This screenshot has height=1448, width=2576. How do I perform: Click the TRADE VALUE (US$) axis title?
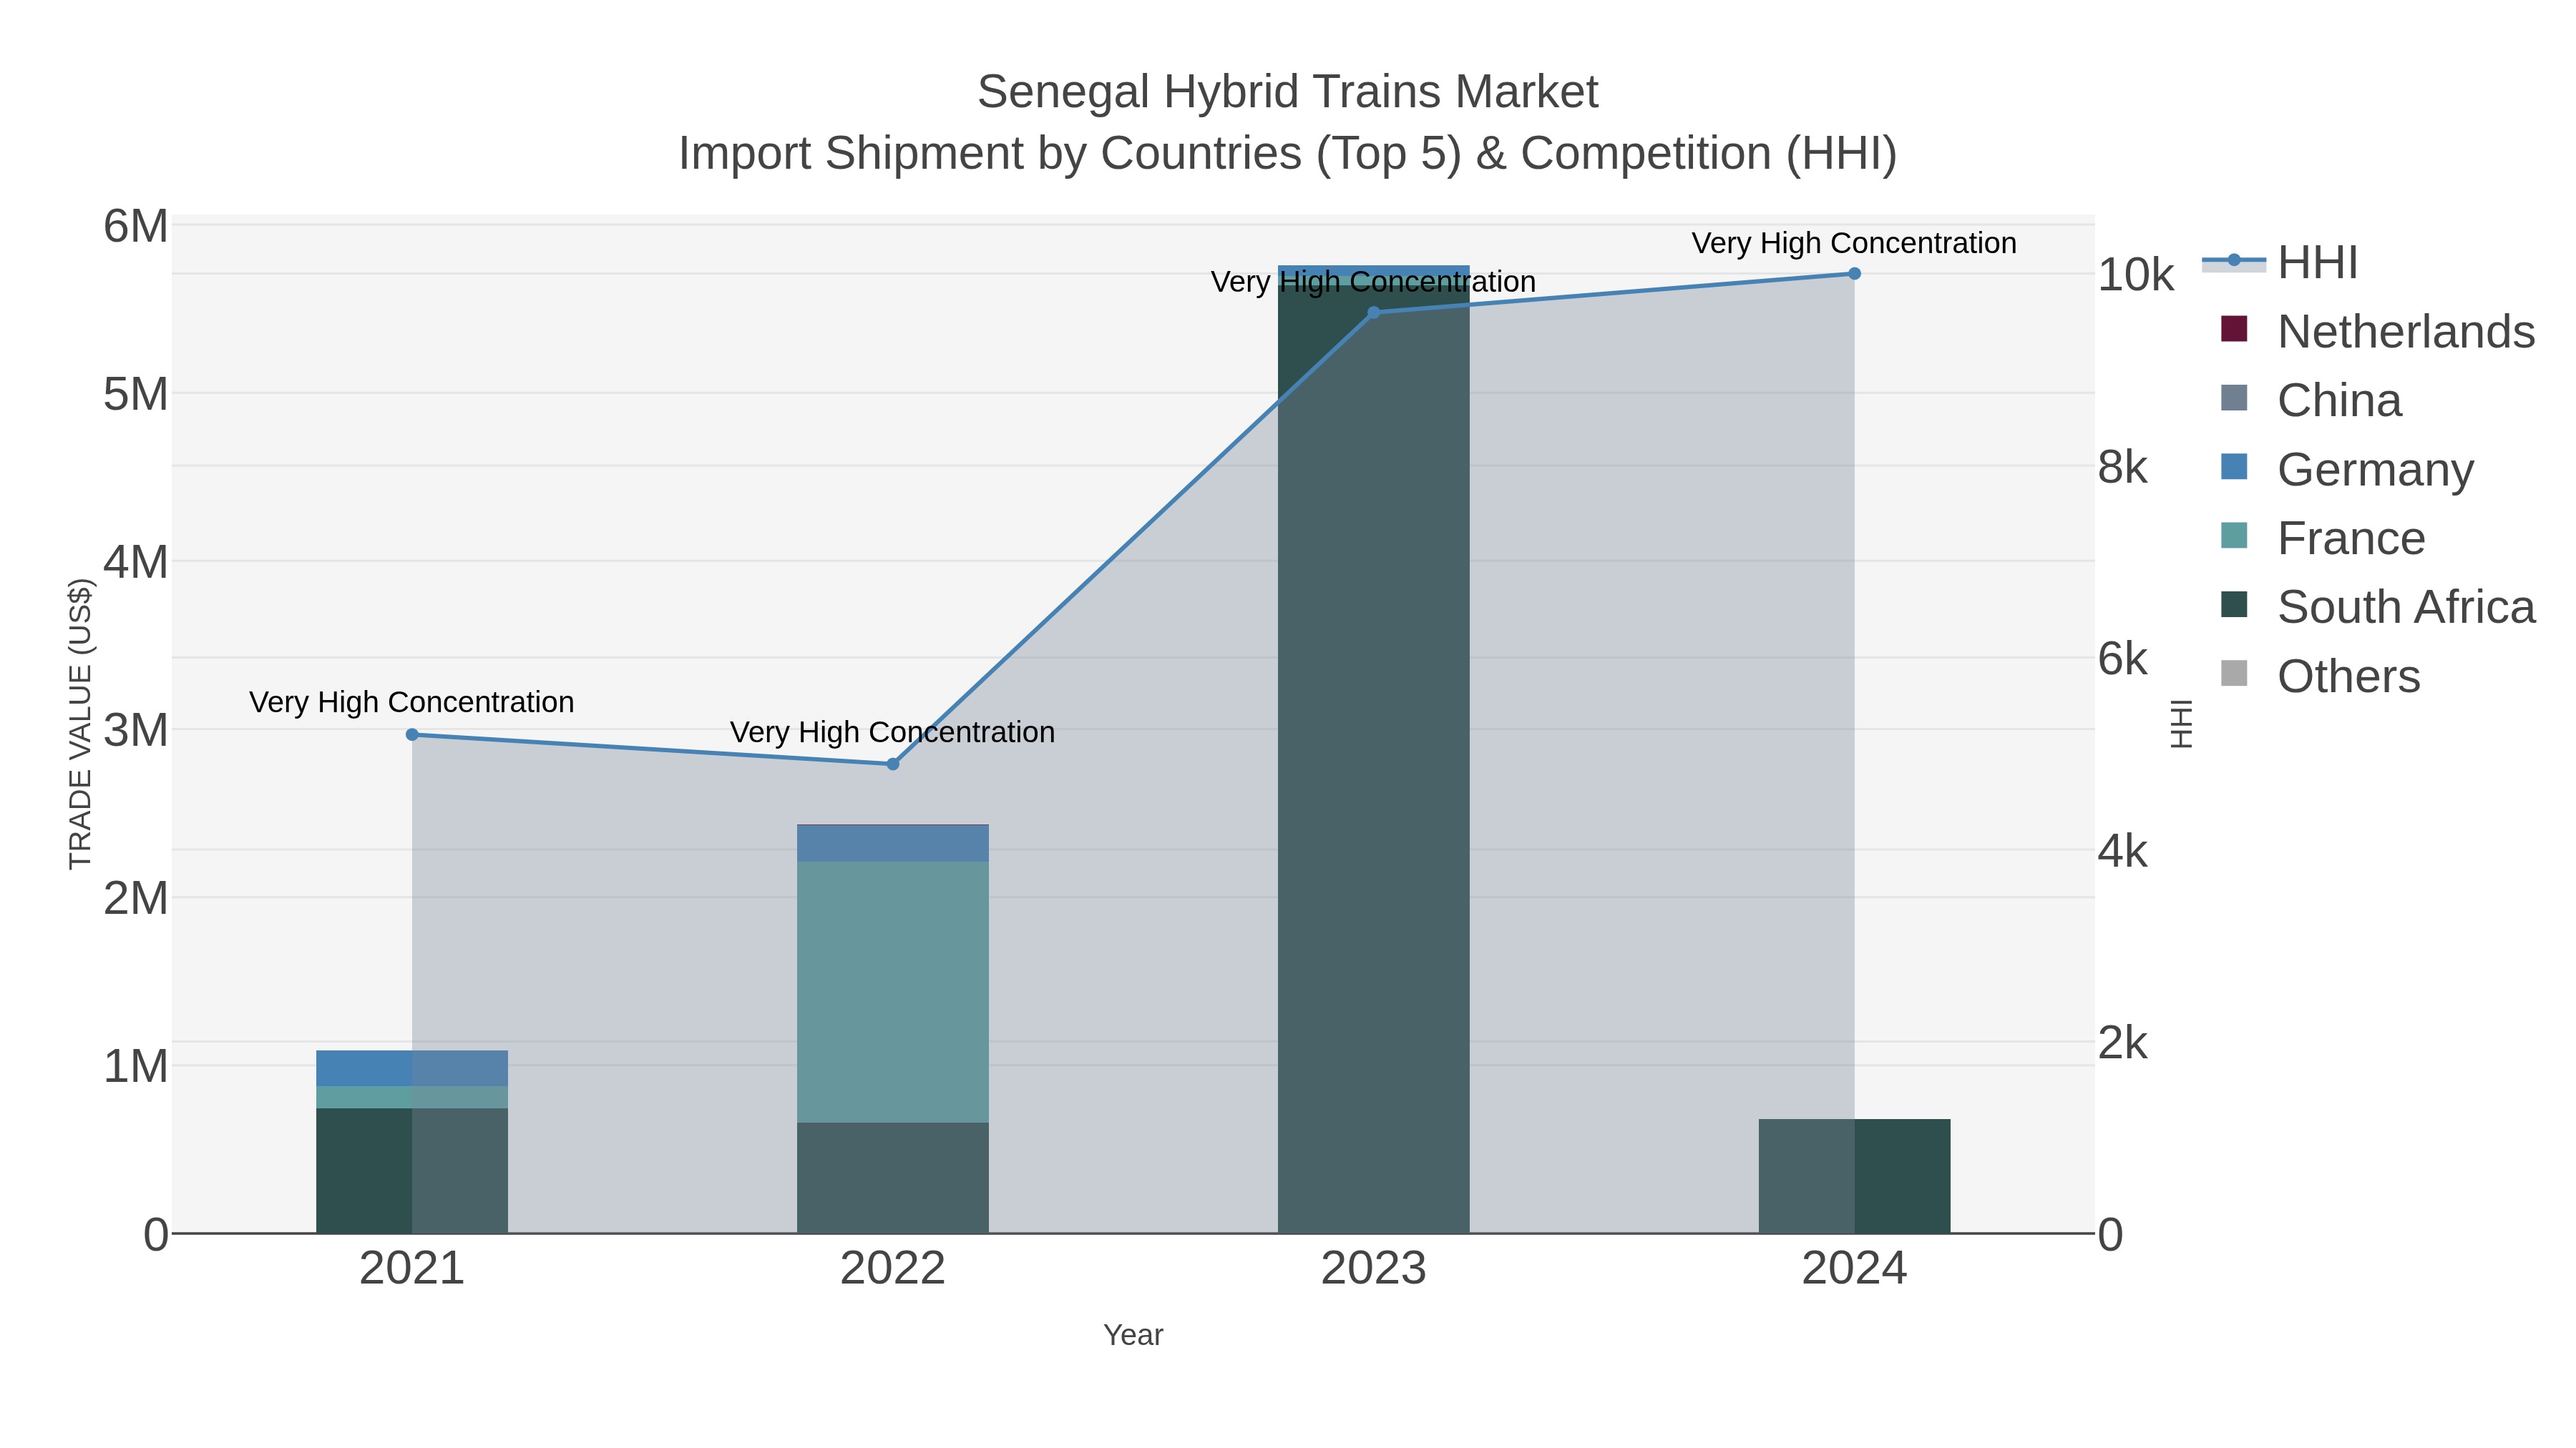coord(80,724)
